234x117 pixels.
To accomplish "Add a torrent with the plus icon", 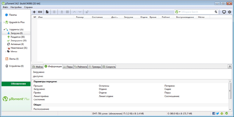I will tap(34, 12).
